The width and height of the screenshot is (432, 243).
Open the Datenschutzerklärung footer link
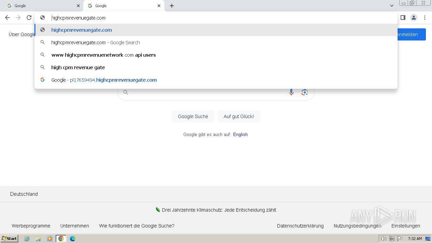(x=300, y=226)
